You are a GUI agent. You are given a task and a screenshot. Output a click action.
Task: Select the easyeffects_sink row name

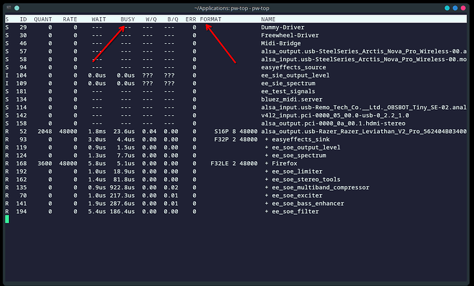[x=301, y=139]
